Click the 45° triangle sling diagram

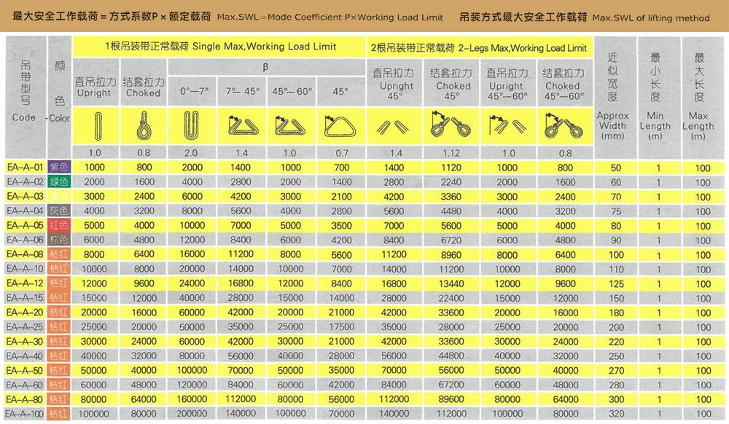click(x=340, y=126)
